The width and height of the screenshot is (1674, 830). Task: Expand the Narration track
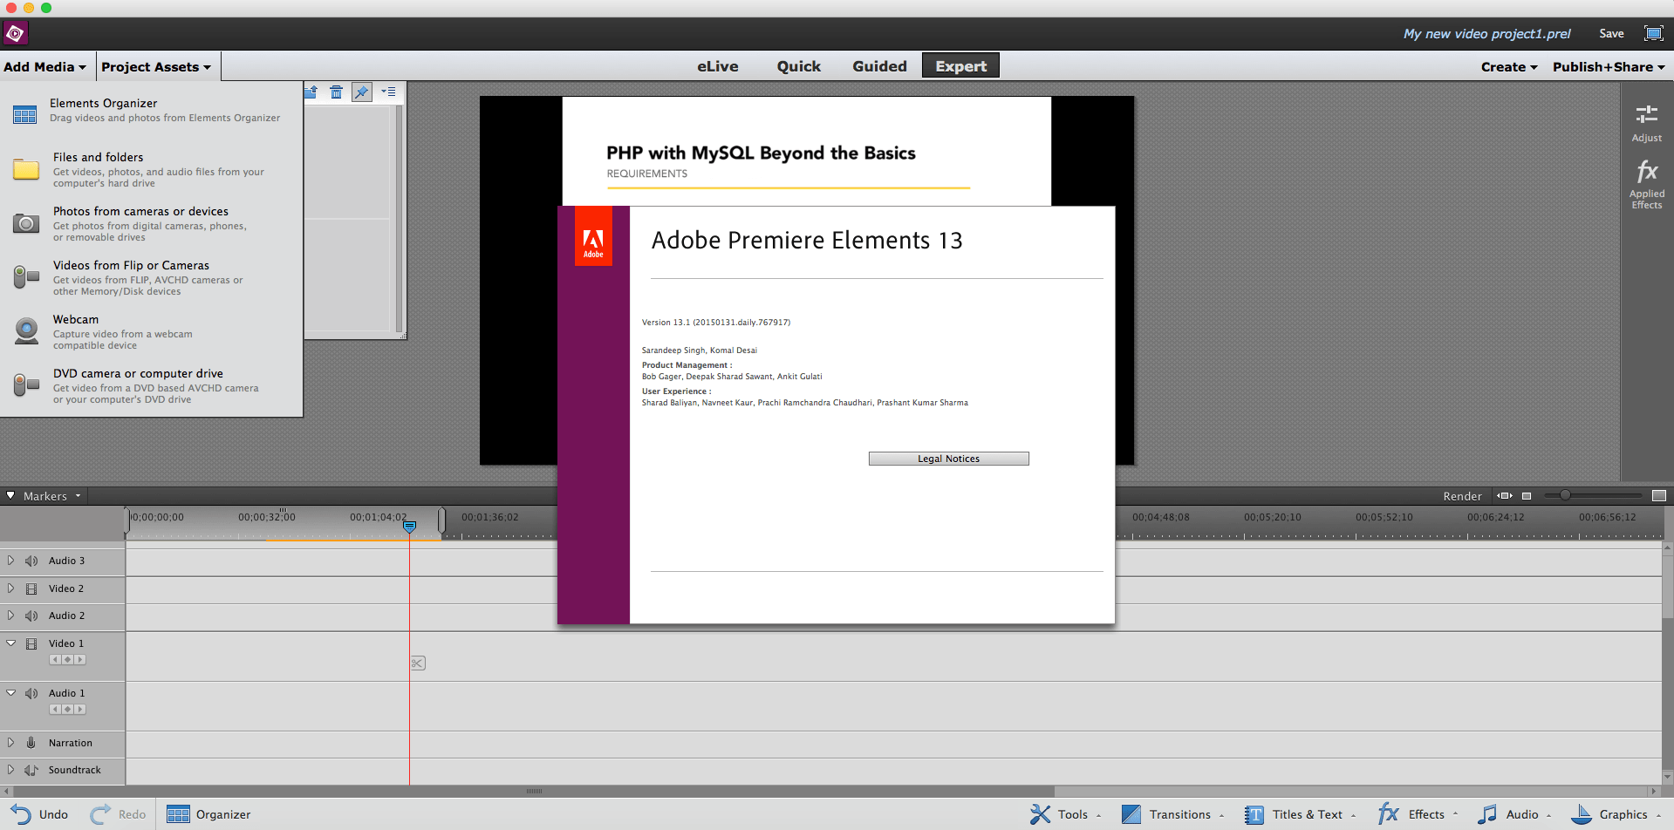pyautogui.click(x=10, y=743)
